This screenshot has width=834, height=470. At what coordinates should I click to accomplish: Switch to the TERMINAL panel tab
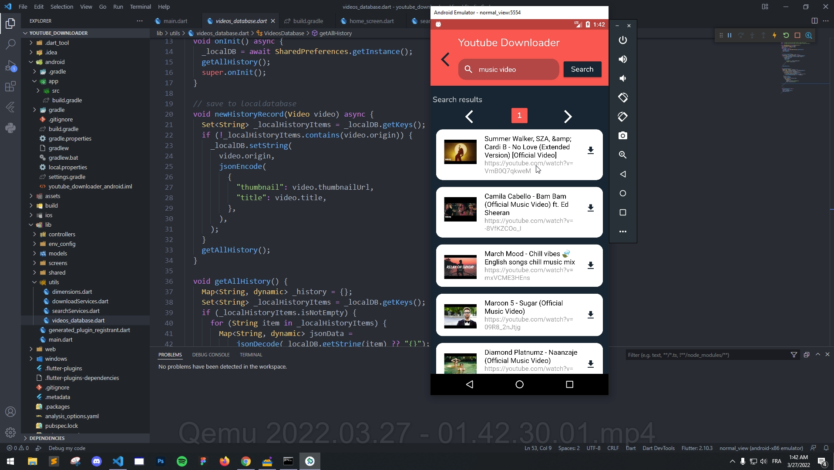click(x=251, y=355)
